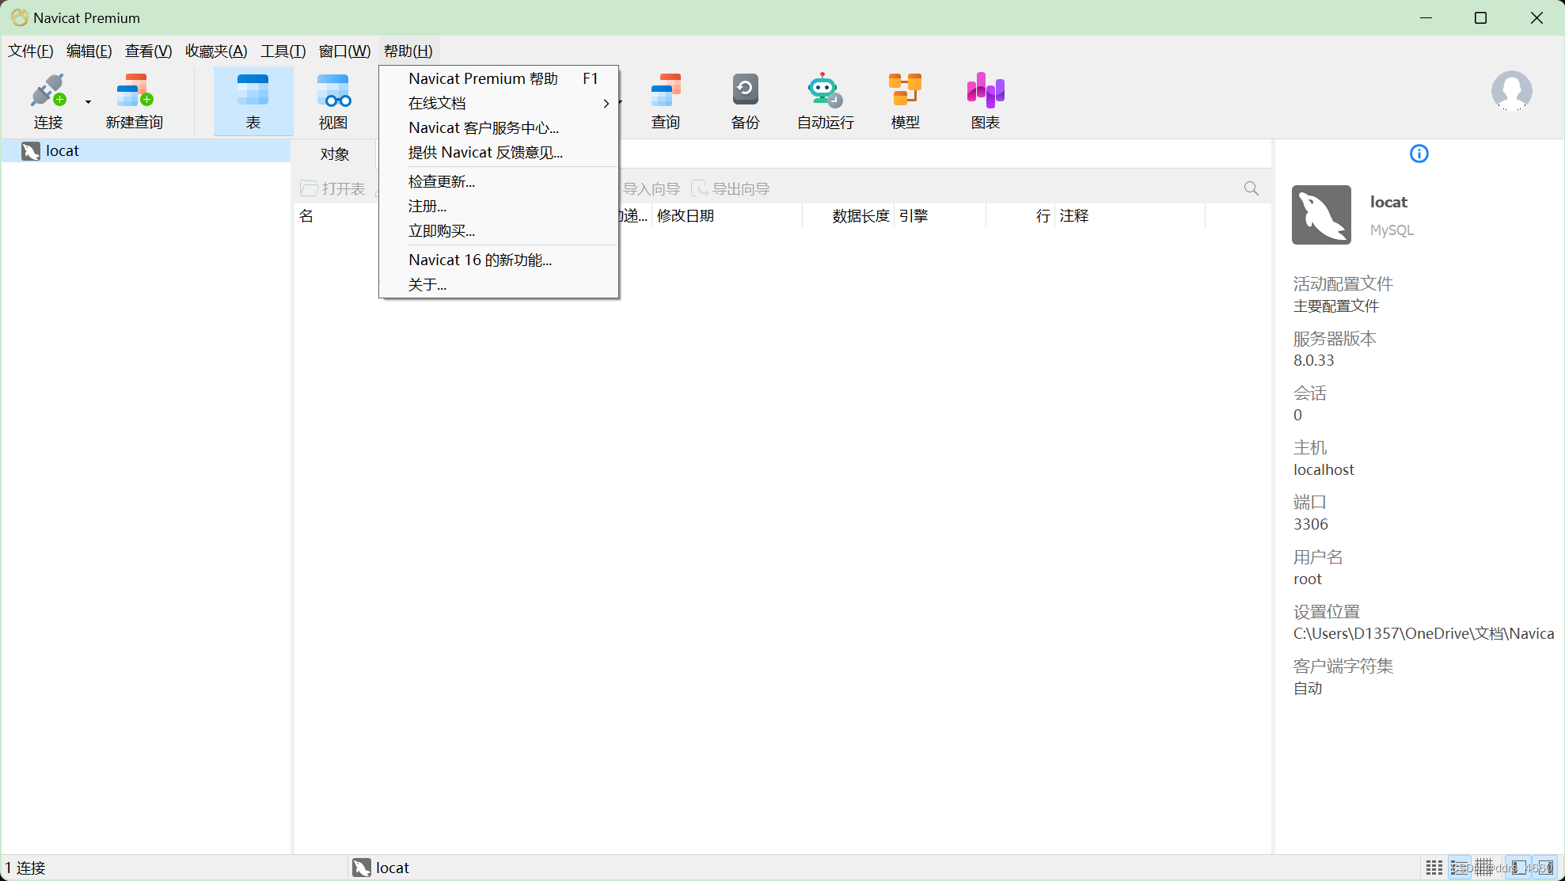Viewport: 1565px width, 881px height.
Task: Open the 自动运行 (Automation) robot icon
Action: [825, 101]
